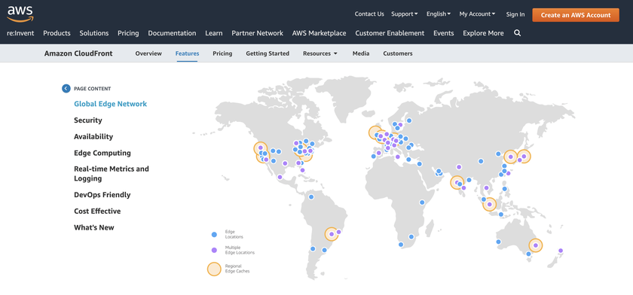The height and width of the screenshot is (295, 633).
Task: Select the CloudFront Features tab
Action: point(187,53)
